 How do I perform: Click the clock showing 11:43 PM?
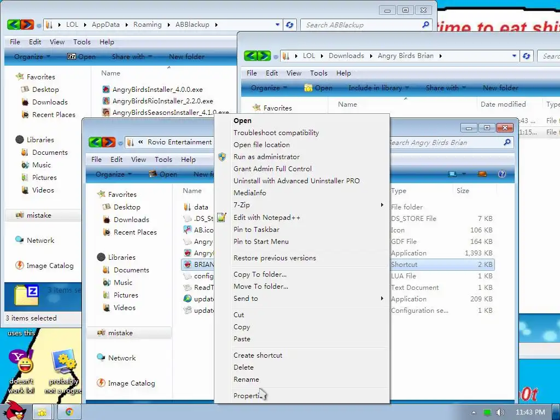pos(530,412)
